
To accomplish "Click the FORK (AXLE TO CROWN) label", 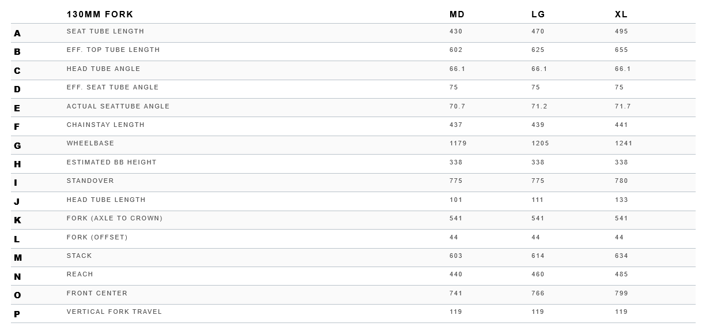I will [114, 218].
